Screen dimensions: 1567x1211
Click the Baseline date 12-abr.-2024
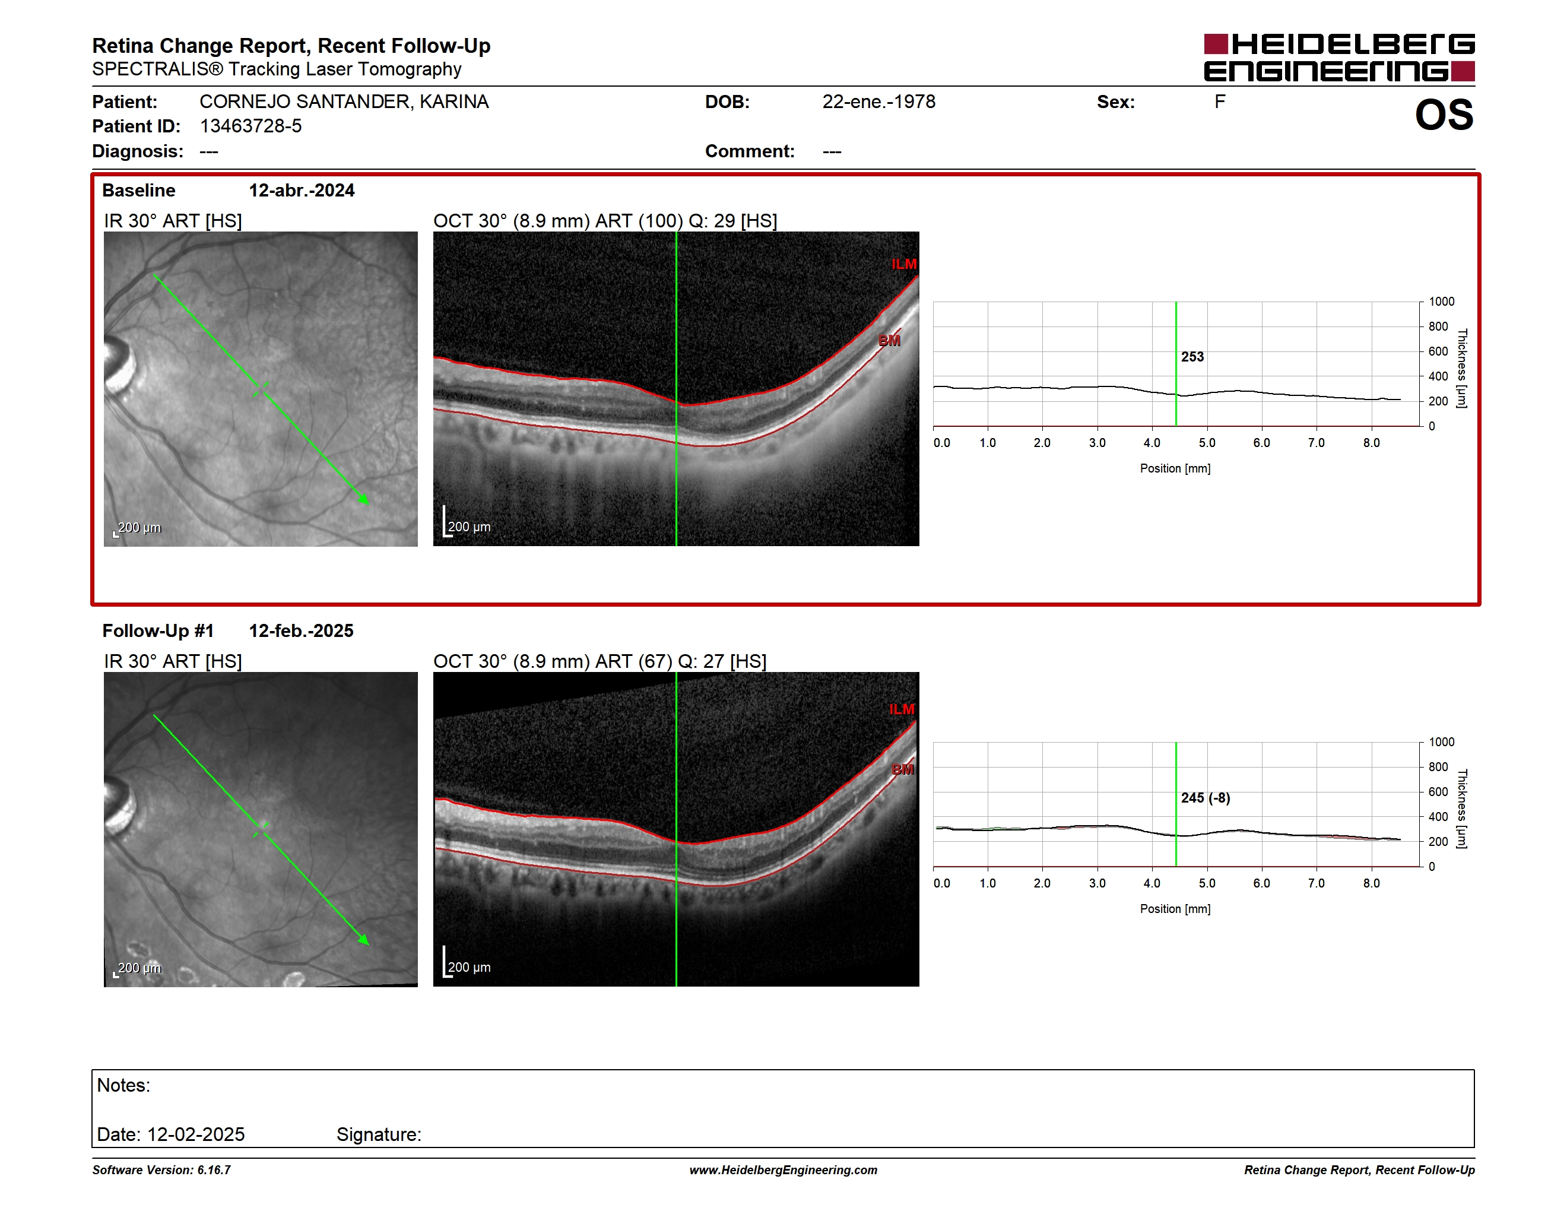click(302, 190)
